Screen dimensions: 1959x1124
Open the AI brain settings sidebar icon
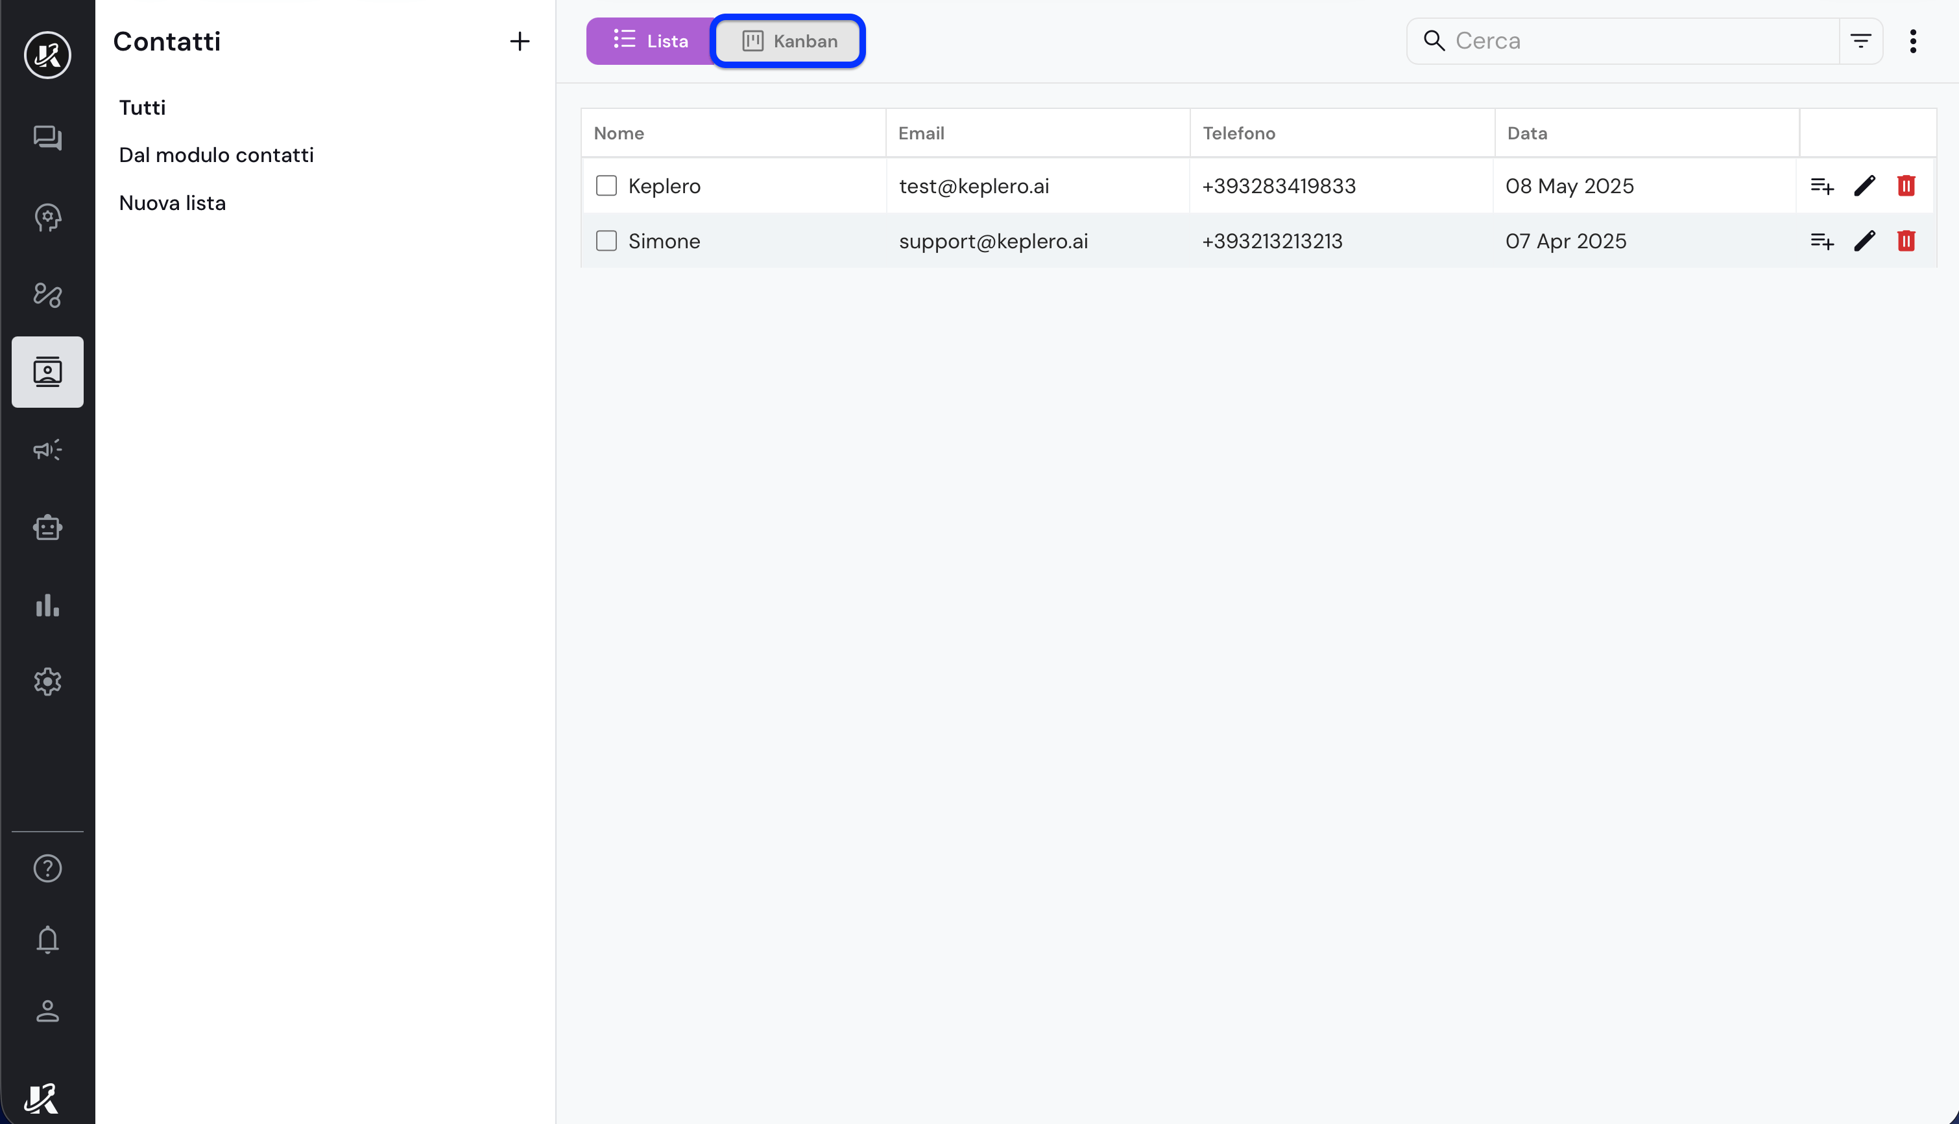47,217
